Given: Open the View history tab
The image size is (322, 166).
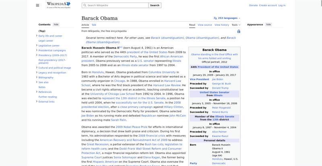Looking at the screenshot, I should coord(222,25).
